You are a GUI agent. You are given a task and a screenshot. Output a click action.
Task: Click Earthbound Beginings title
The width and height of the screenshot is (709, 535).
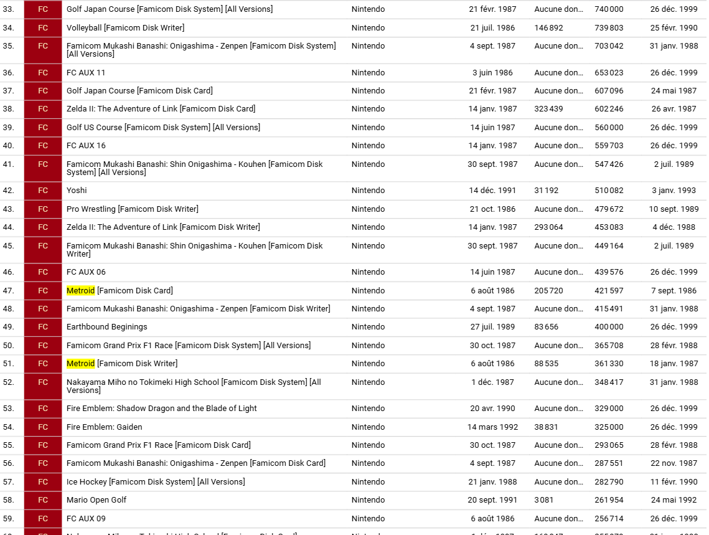point(106,326)
